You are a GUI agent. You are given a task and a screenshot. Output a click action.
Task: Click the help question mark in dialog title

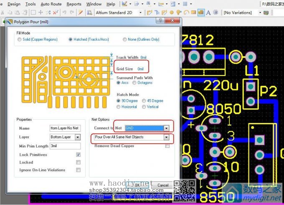pyautogui.click(x=161, y=20)
